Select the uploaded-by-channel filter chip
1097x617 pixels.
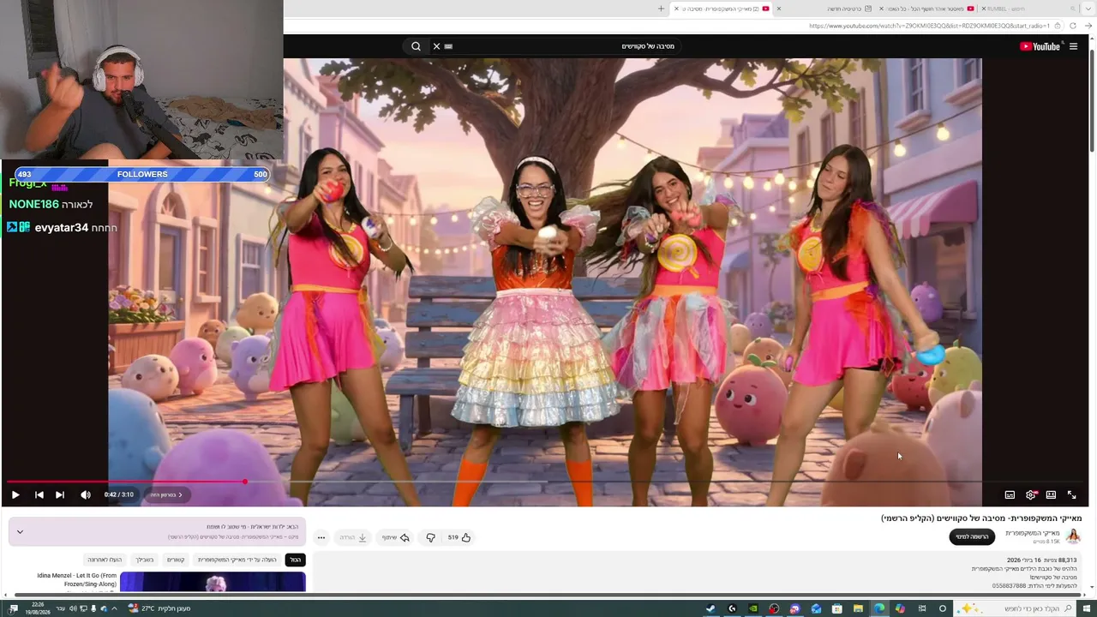pos(237,560)
